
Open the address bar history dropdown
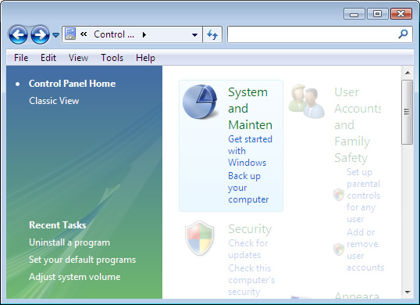tap(194, 35)
